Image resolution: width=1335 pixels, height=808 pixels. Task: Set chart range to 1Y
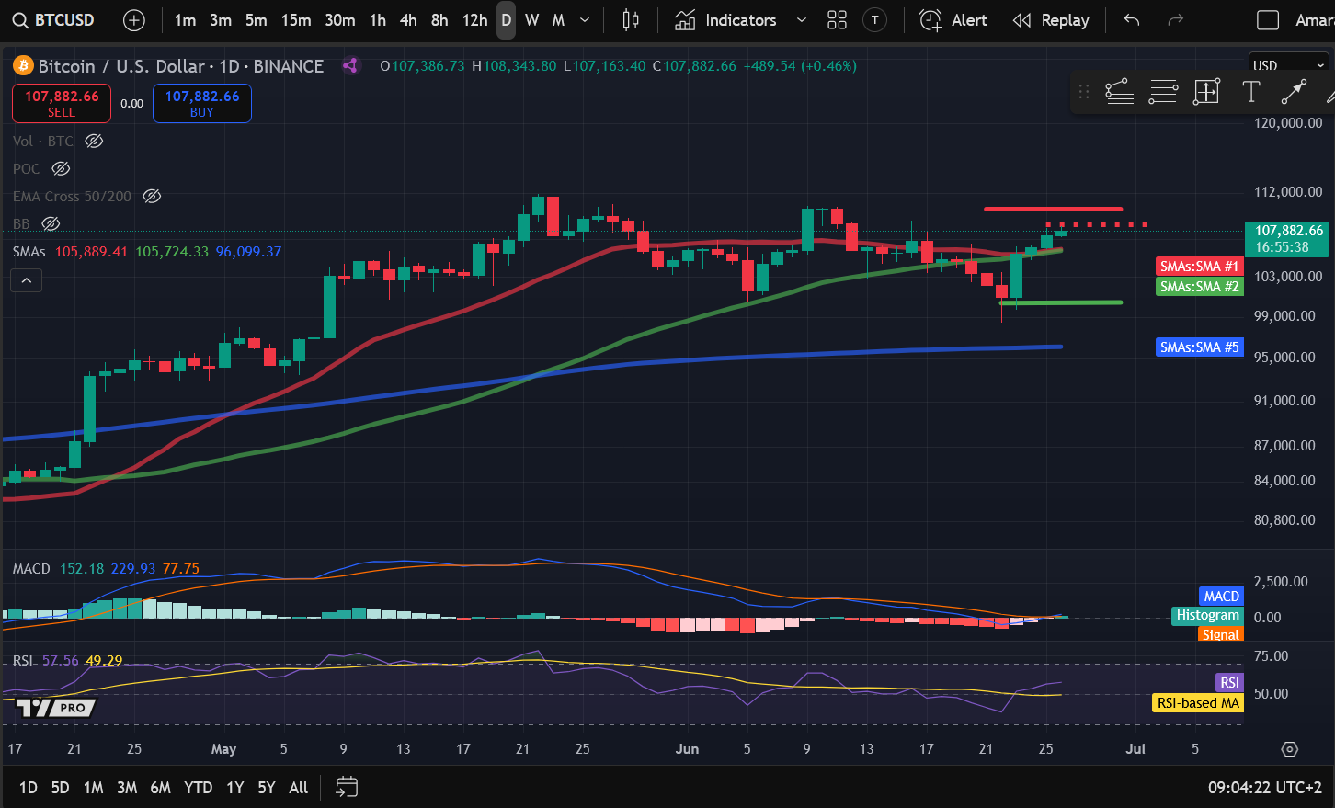pos(235,787)
